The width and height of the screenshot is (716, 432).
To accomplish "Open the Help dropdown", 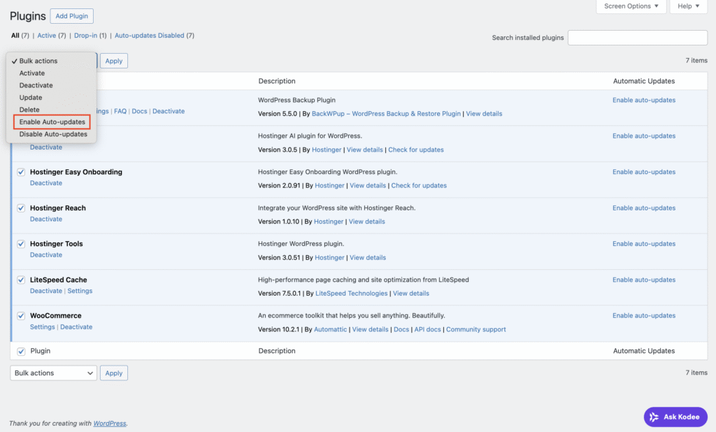I will coord(687,6).
